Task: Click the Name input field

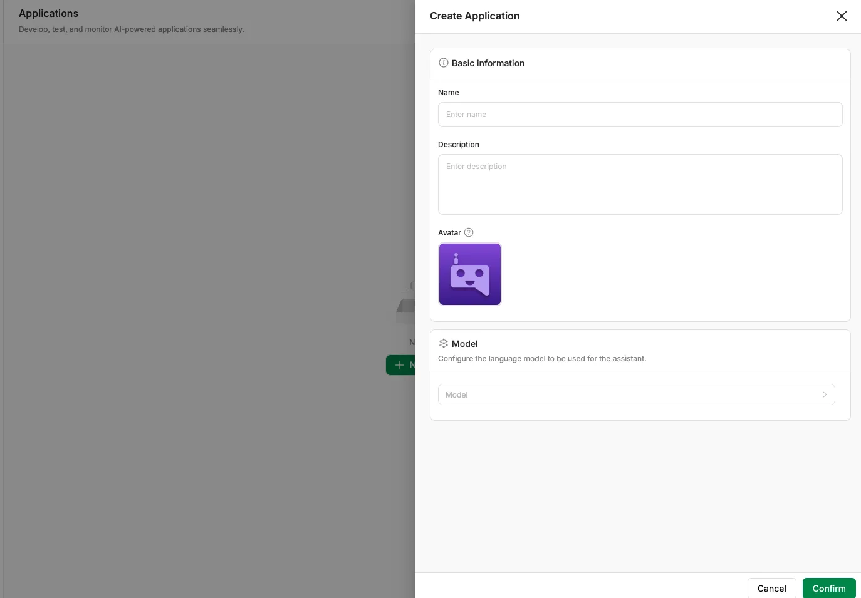Action: 640,115
